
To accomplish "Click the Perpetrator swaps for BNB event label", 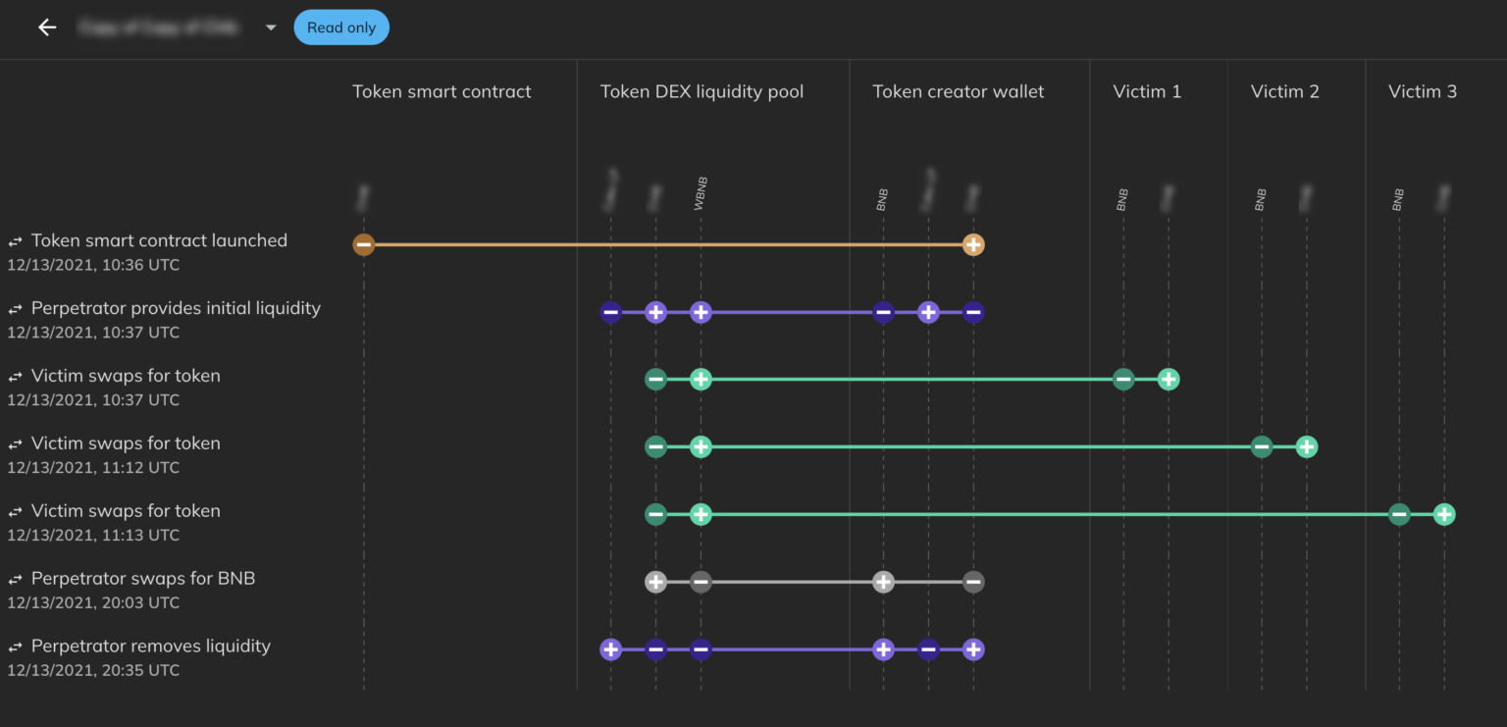I will coord(143,579).
